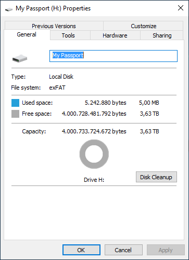The width and height of the screenshot is (189, 260).
Task: Select the General tab
Action: 27,34
